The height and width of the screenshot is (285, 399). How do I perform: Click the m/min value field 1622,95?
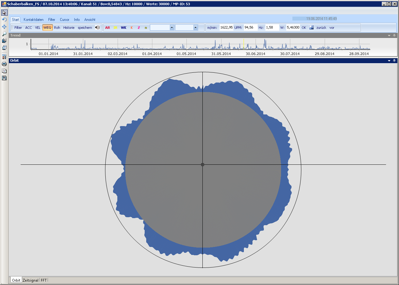pyautogui.click(x=226, y=27)
